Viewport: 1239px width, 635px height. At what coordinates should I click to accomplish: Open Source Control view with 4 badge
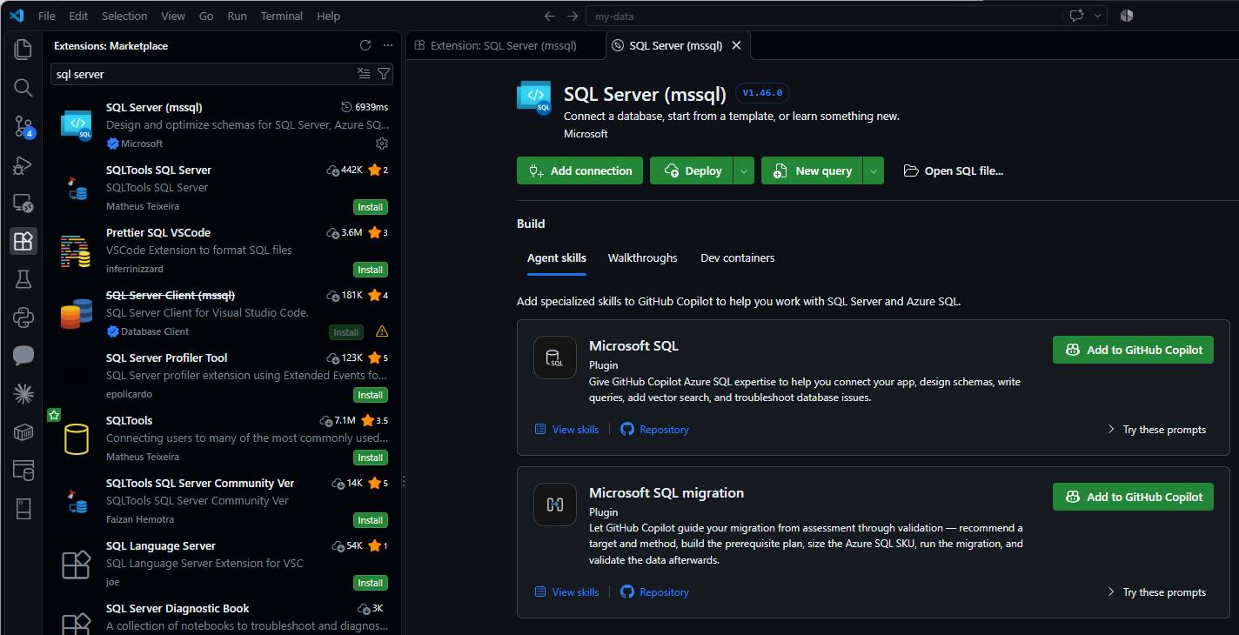click(x=23, y=127)
